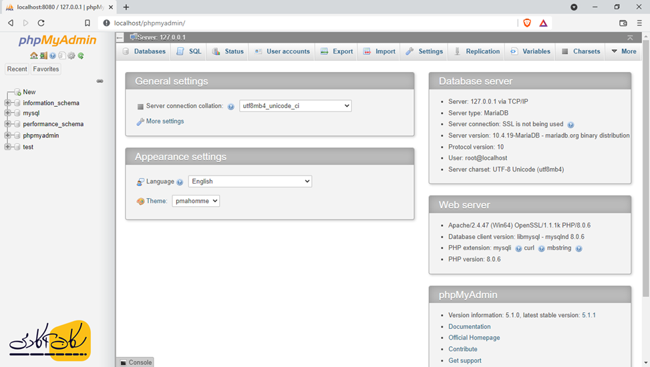
Task: Click the Brave Shields lion icon
Action: pyautogui.click(x=527, y=23)
